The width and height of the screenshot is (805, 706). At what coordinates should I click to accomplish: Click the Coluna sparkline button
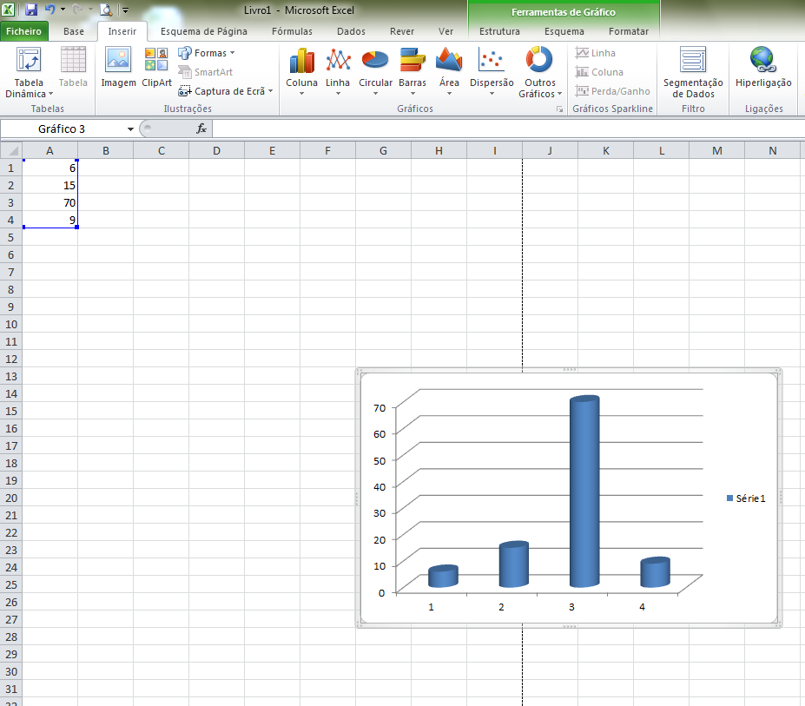[600, 72]
